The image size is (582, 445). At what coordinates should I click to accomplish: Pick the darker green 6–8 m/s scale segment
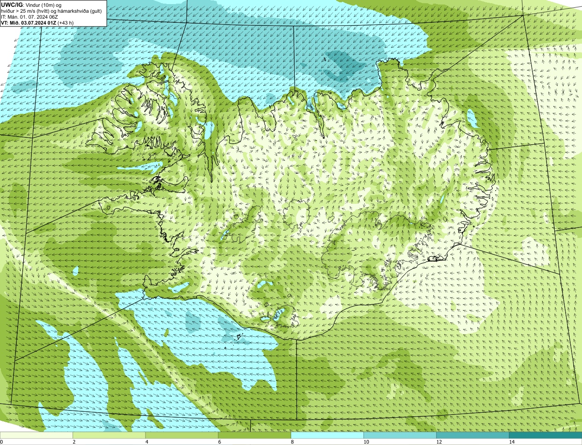[x=255, y=435]
